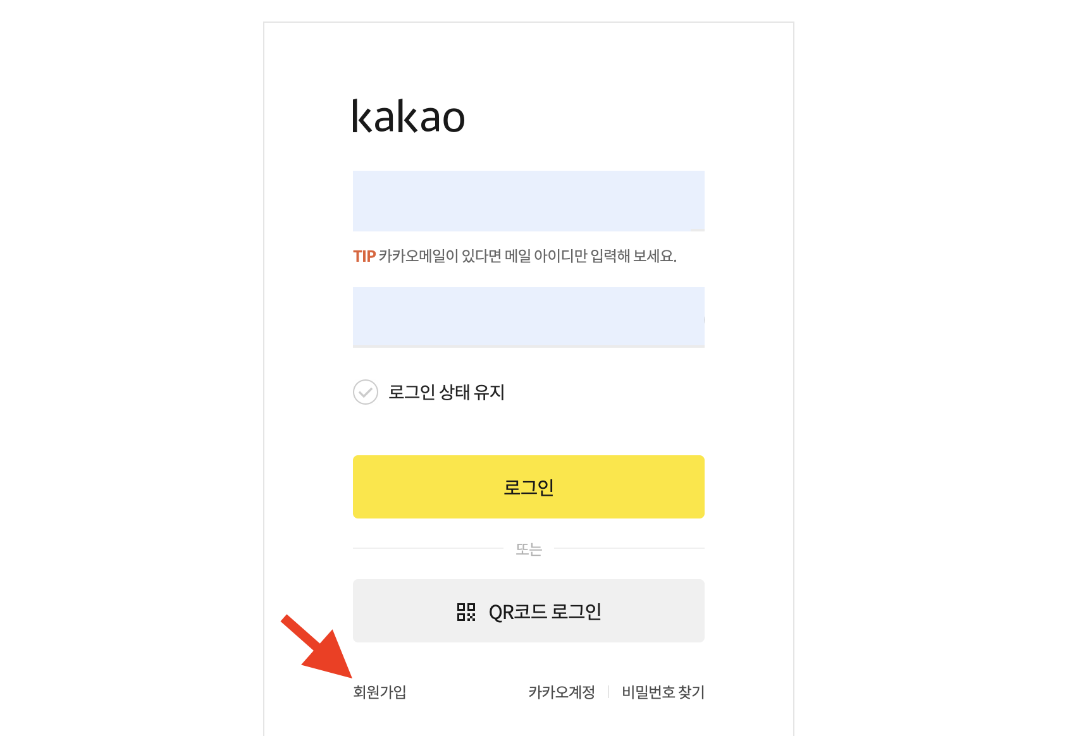The height and width of the screenshot is (736, 1074).
Task: Open 회원가입 to register an account
Action: click(378, 692)
